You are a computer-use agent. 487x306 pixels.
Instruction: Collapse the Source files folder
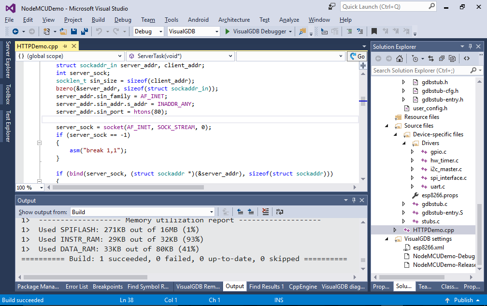387,126
